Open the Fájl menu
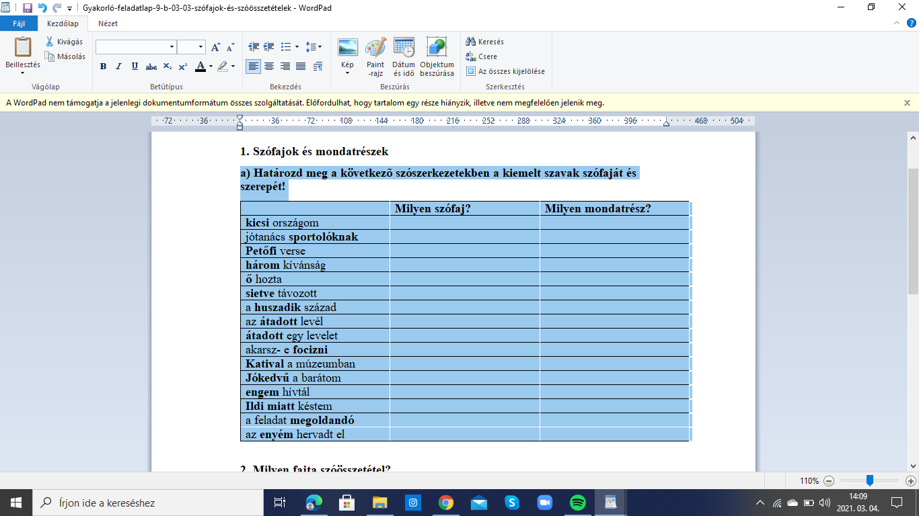919x516 pixels. [19, 23]
